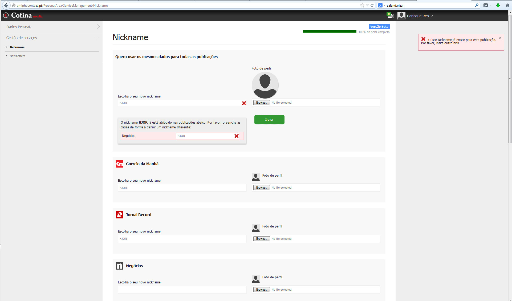This screenshot has width=512, height=301.
Task: Click the empty Negócios nickname input field
Action: coord(182,290)
